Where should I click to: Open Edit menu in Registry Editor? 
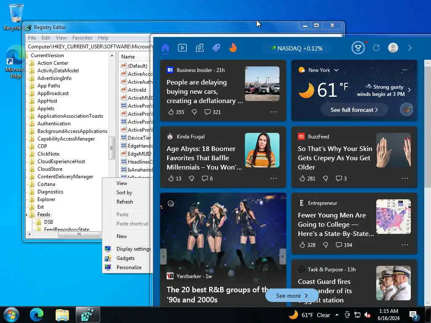pos(45,38)
